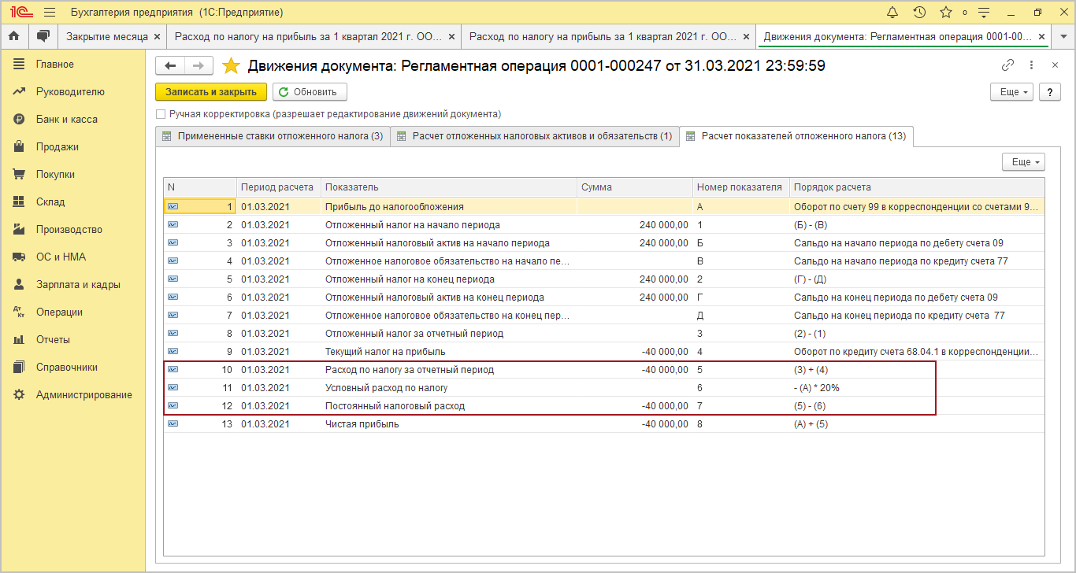Image resolution: width=1076 pixels, height=573 pixels.
Task: Open the table's Еще dropdown menu
Action: click(1023, 161)
